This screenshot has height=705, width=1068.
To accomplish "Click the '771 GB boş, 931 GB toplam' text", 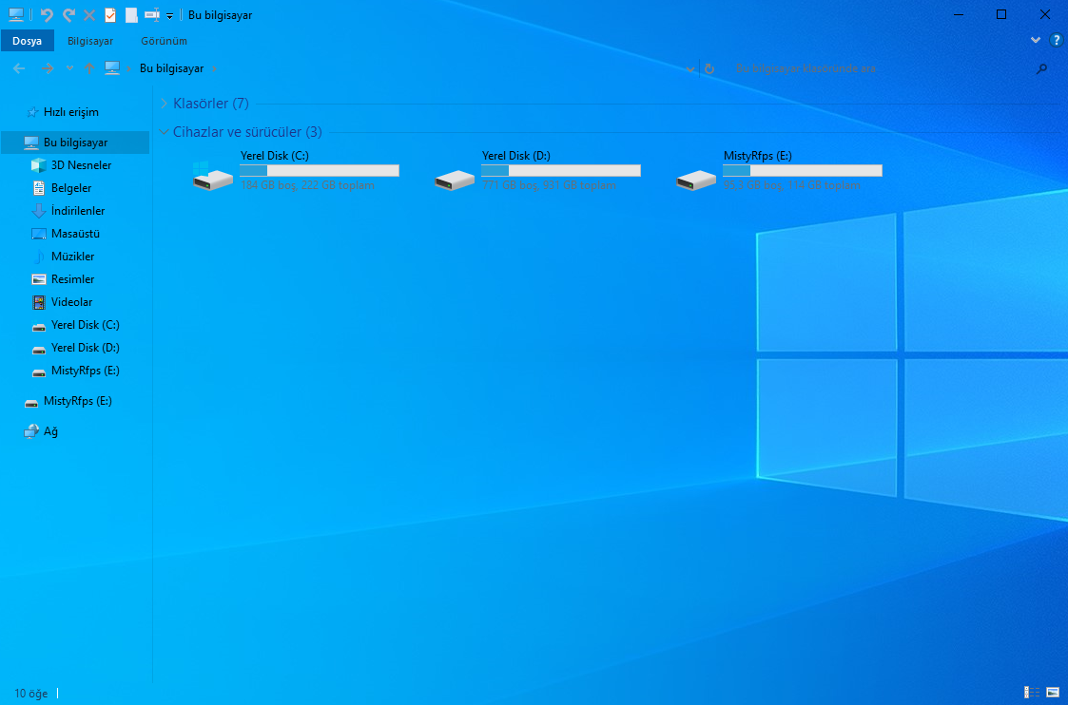I will click(549, 185).
